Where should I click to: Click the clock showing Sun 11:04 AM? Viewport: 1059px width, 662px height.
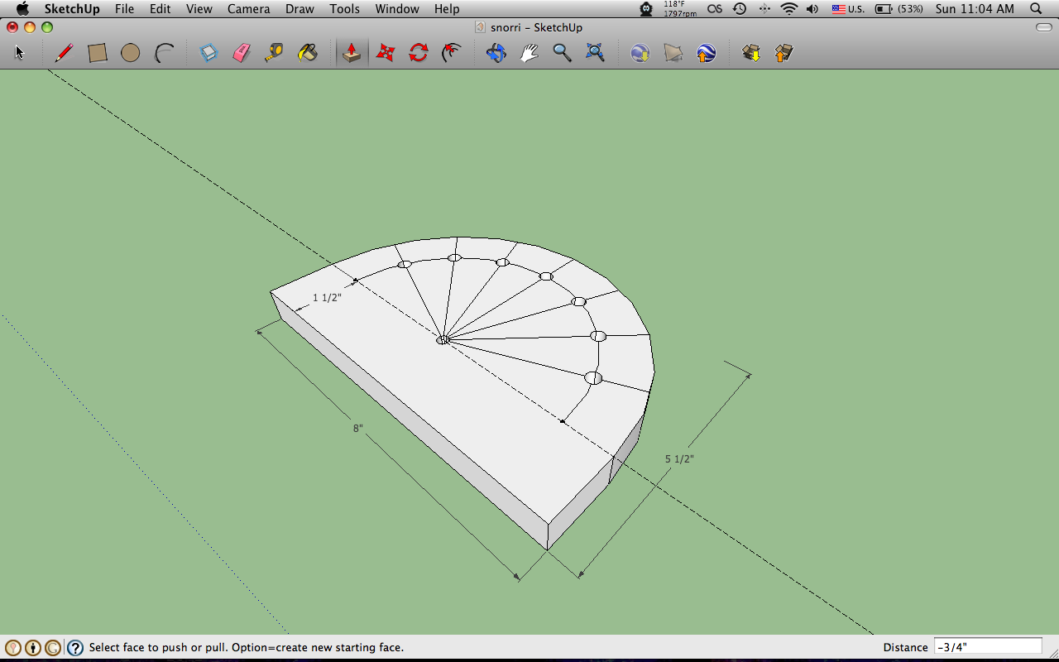point(975,9)
